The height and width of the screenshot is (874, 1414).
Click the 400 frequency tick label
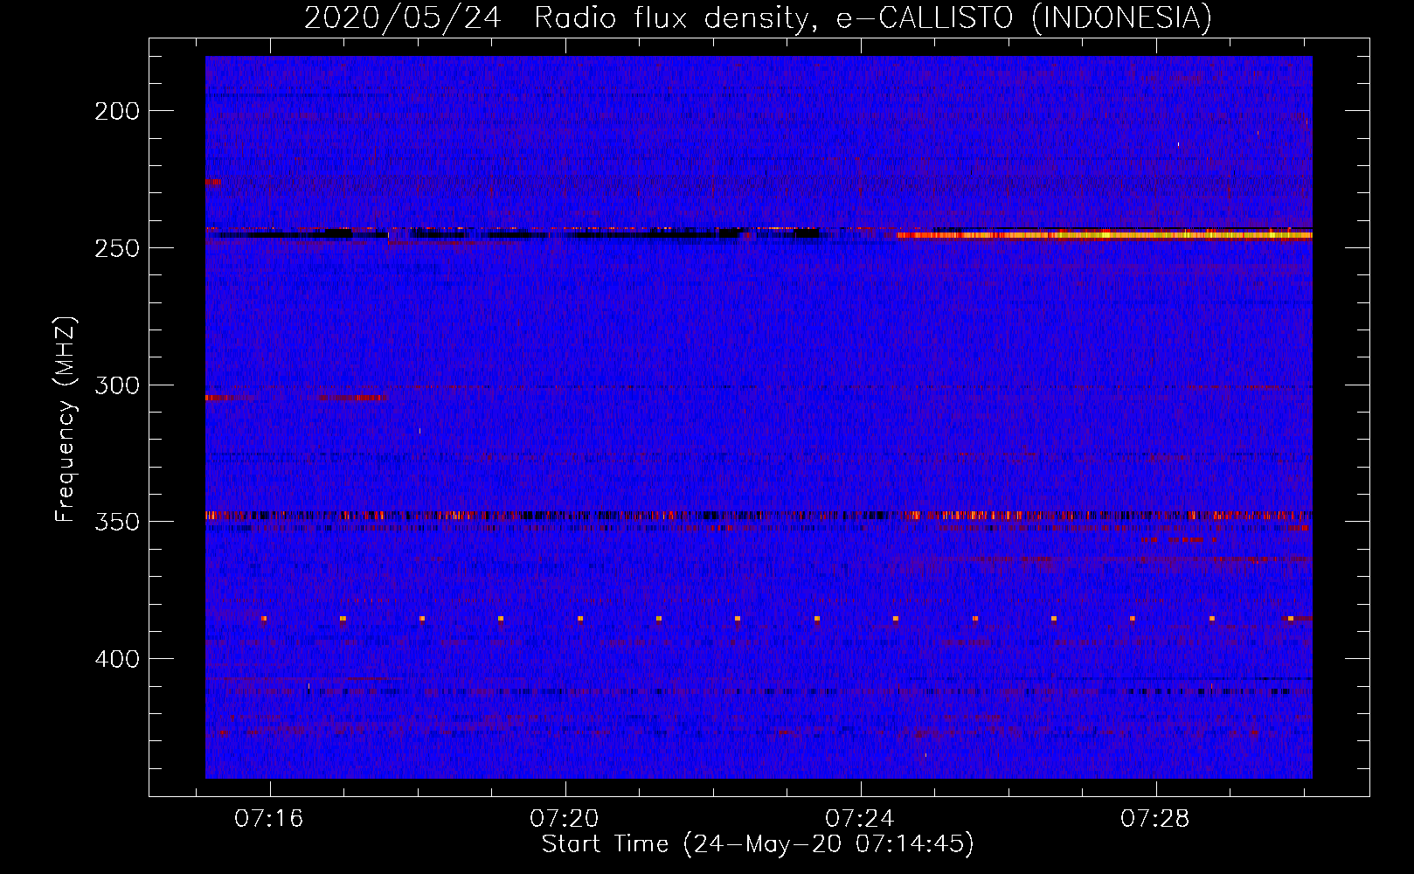(116, 659)
